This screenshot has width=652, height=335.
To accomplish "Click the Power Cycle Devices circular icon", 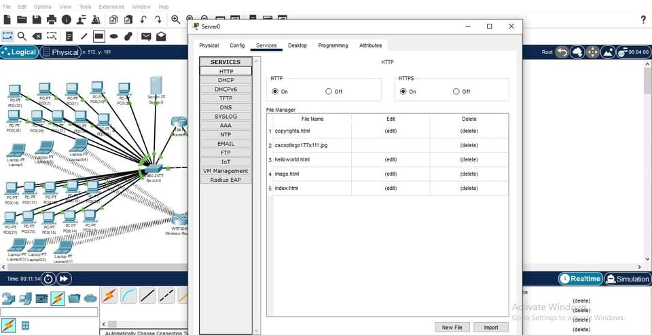I will pos(48,279).
